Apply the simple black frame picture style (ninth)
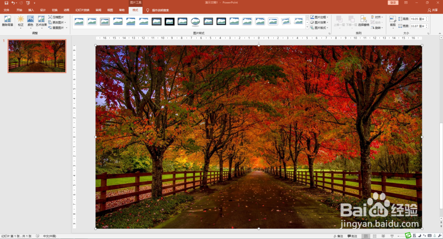 pos(183,21)
